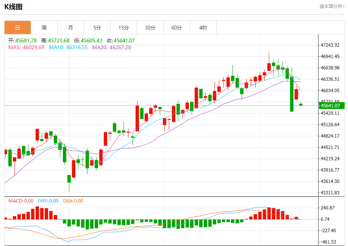
Task: Show the 30分 interval chart
Action: click(150, 28)
